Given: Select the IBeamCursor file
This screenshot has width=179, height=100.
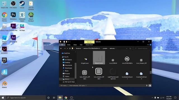Looking at the screenshot, I should point(99,58).
